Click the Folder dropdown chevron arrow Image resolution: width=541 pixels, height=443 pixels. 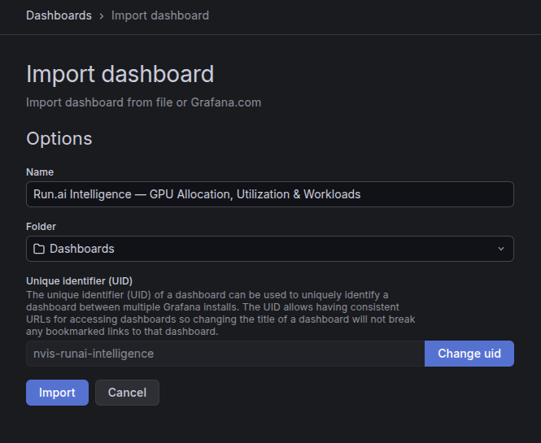(501, 249)
